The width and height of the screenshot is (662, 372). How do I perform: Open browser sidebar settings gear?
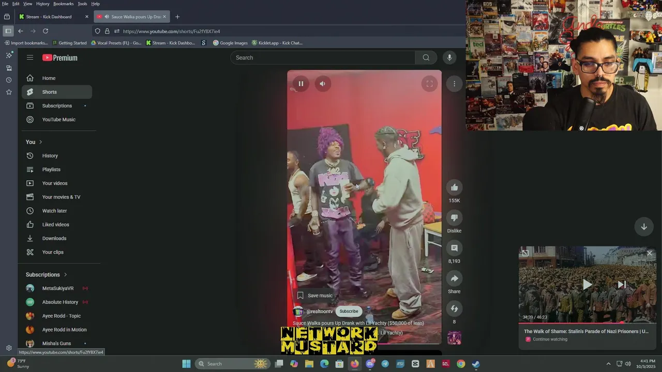click(x=9, y=348)
